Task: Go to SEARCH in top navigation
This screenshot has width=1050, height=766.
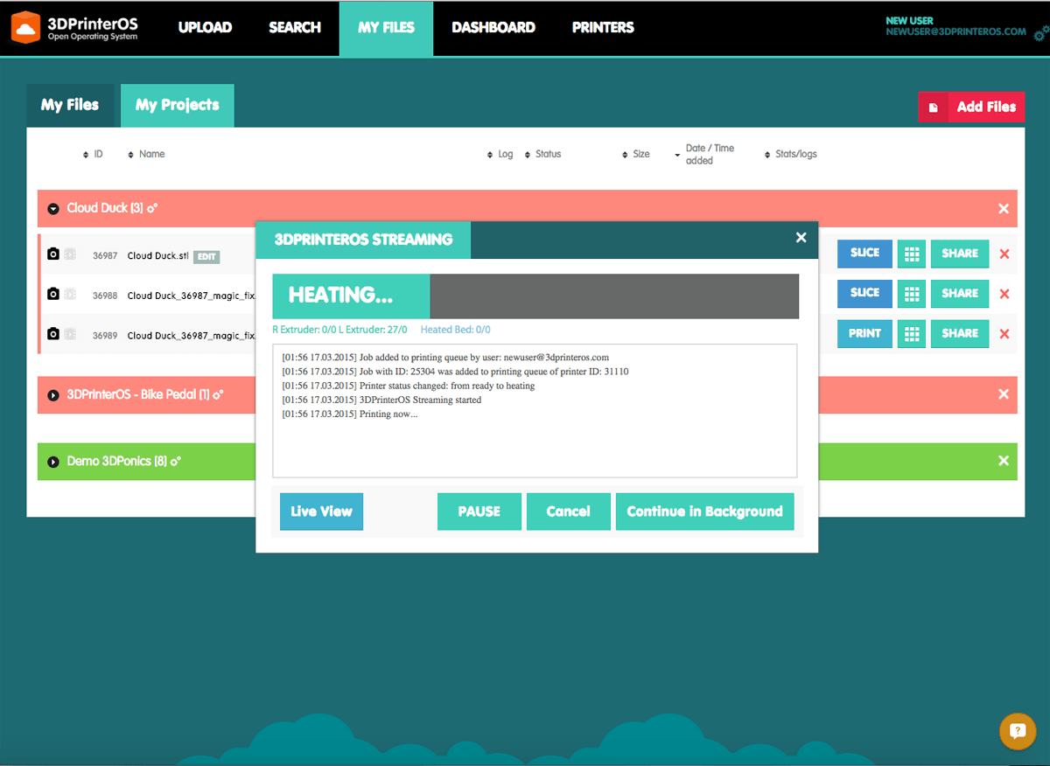Action: pyautogui.click(x=295, y=28)
